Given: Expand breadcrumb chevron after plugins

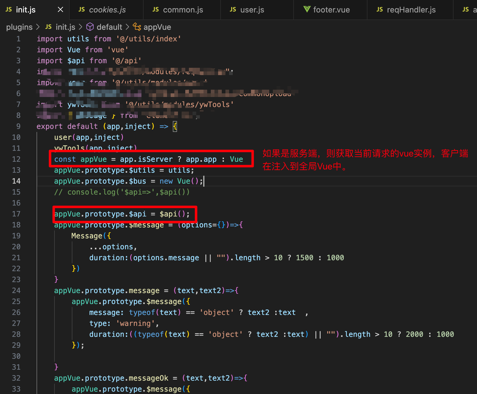Looking at the screenshot, I should [x=38, y=27].
